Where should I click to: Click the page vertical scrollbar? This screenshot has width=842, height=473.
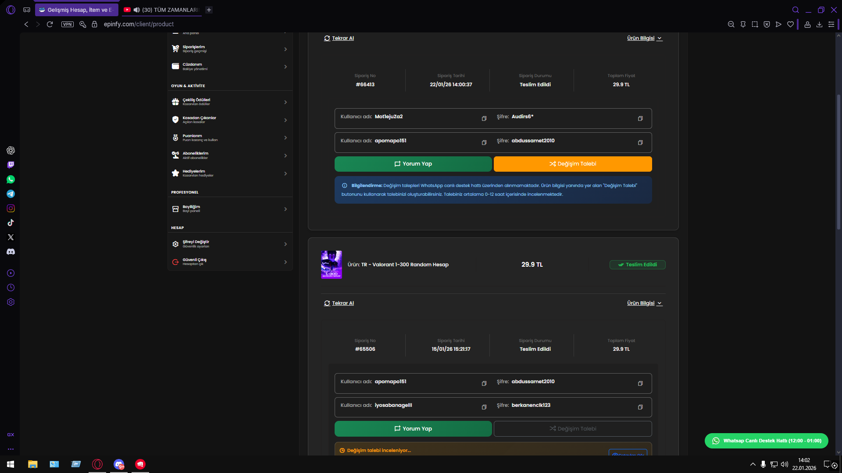[x=838, y=162]
